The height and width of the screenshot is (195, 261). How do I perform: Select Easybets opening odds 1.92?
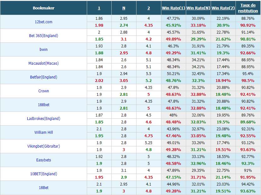(99, 156)
